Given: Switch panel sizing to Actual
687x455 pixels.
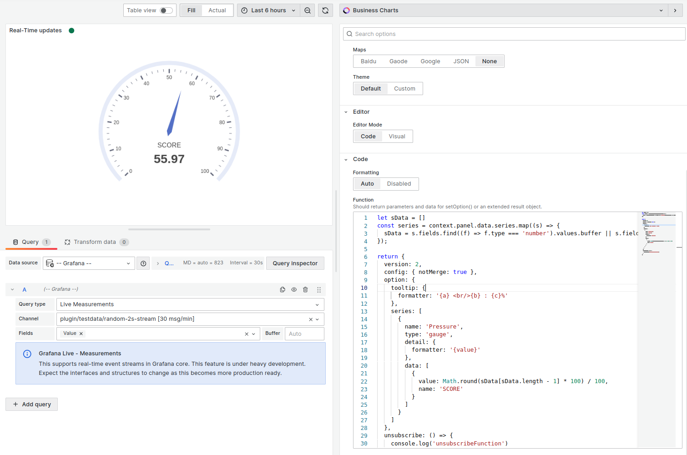Looking at the screenshot, I should click(217, 10).
